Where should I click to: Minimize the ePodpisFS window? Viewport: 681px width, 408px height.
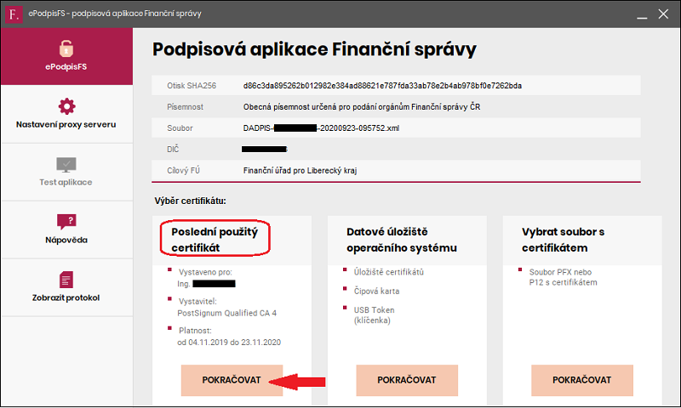(642, 14)
